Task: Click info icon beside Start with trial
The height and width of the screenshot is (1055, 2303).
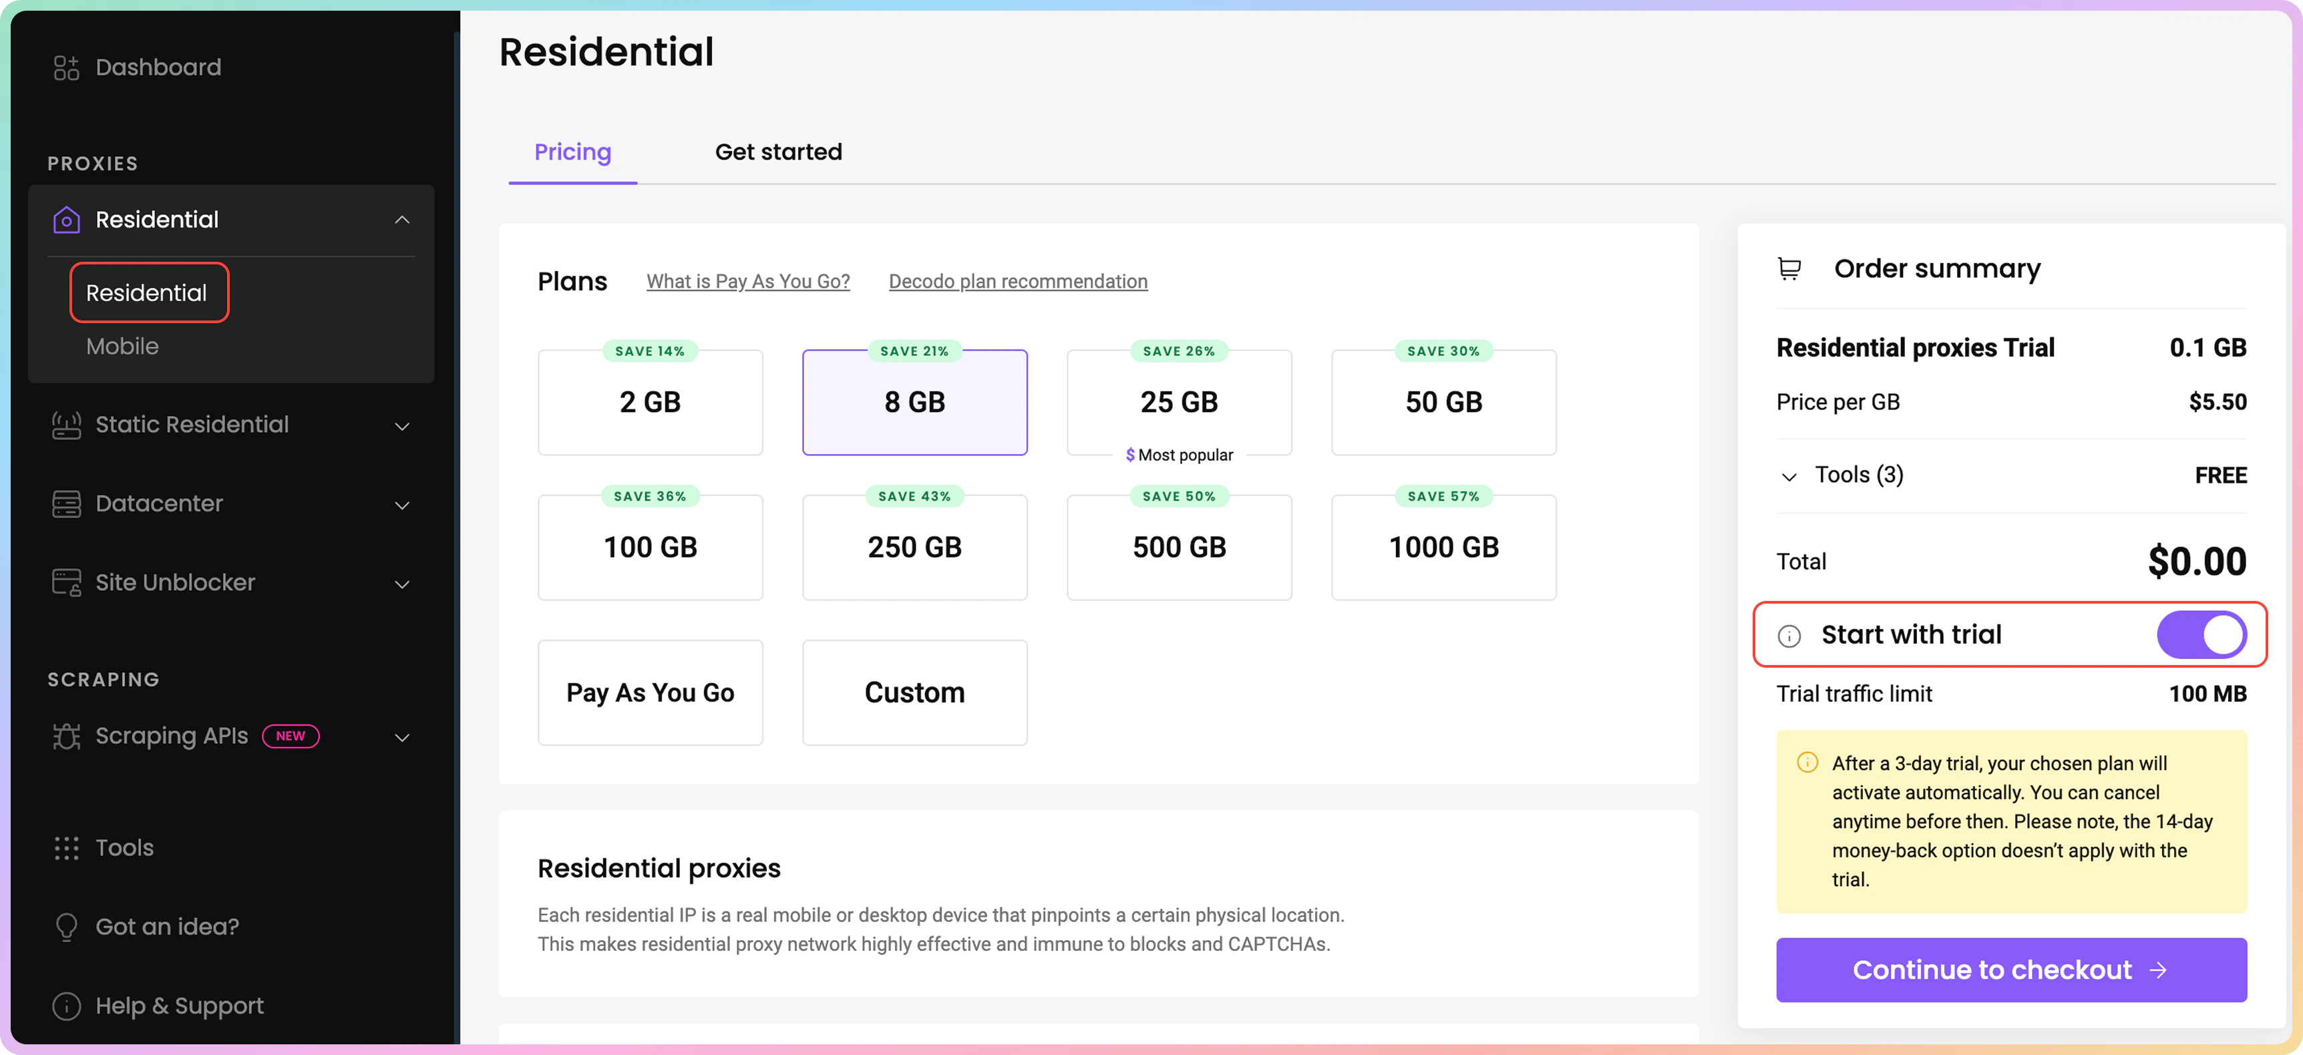Action: pyautogui.click(x=1789, y=636)
